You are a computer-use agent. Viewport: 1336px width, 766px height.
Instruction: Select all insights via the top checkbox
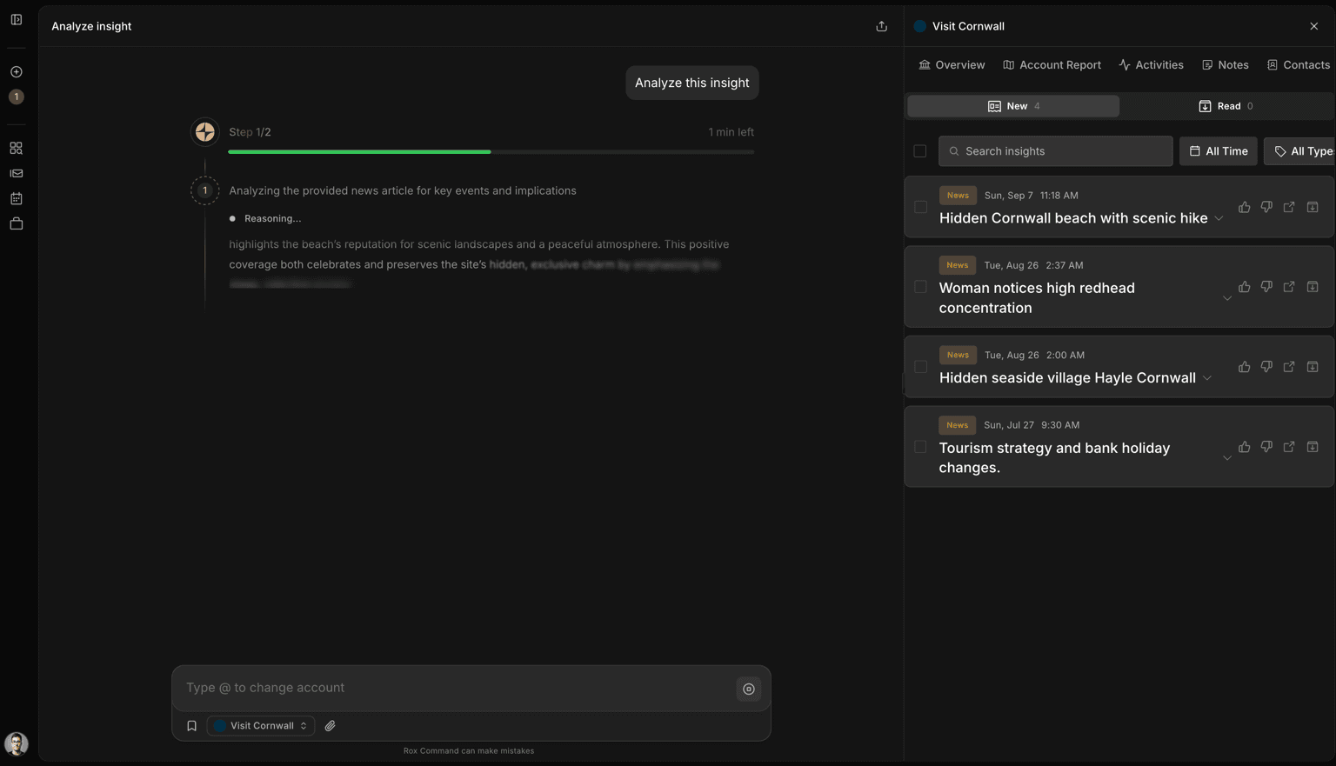920,150
